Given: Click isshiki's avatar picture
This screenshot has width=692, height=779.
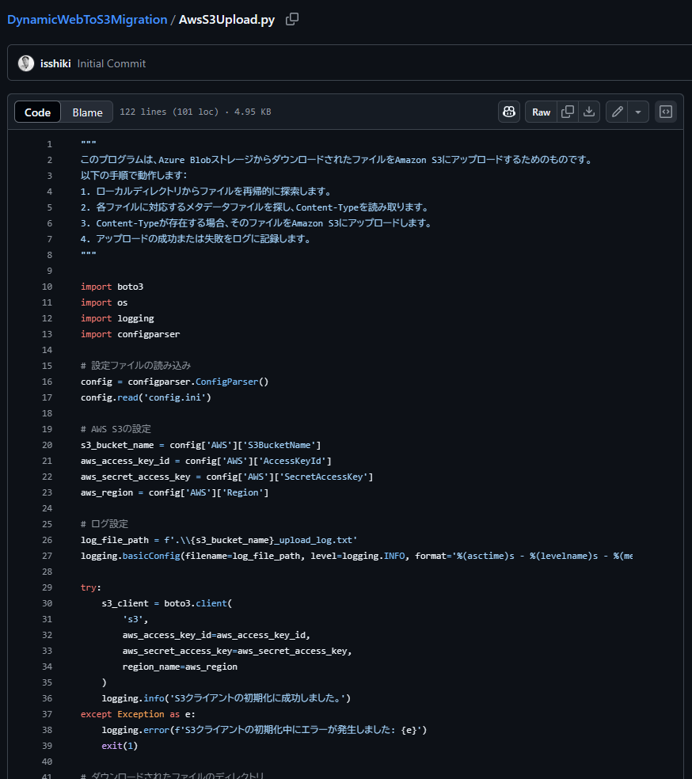Looking at the screenshot, I should pyautogui.click(x=25, y=63).
